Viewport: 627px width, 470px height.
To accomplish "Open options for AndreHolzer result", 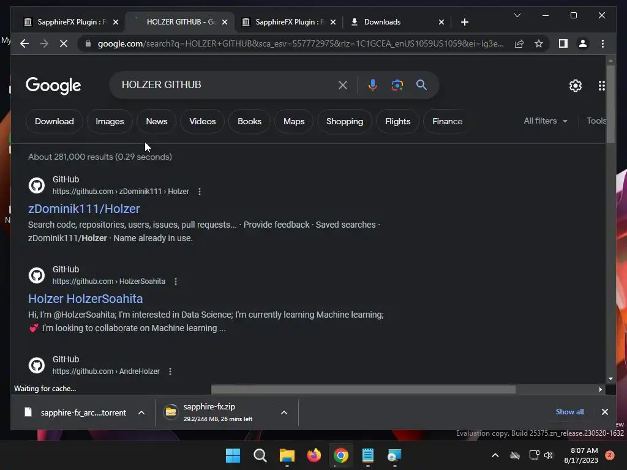I will 170,371.
